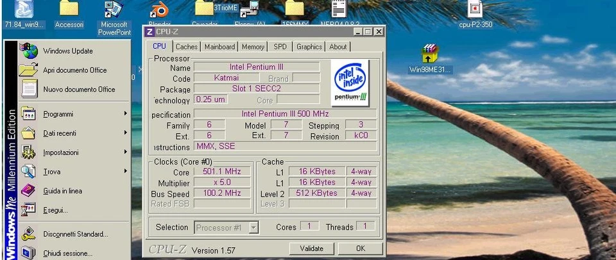Click the Chiudi sessione... menu label

[x=67, y=254]
